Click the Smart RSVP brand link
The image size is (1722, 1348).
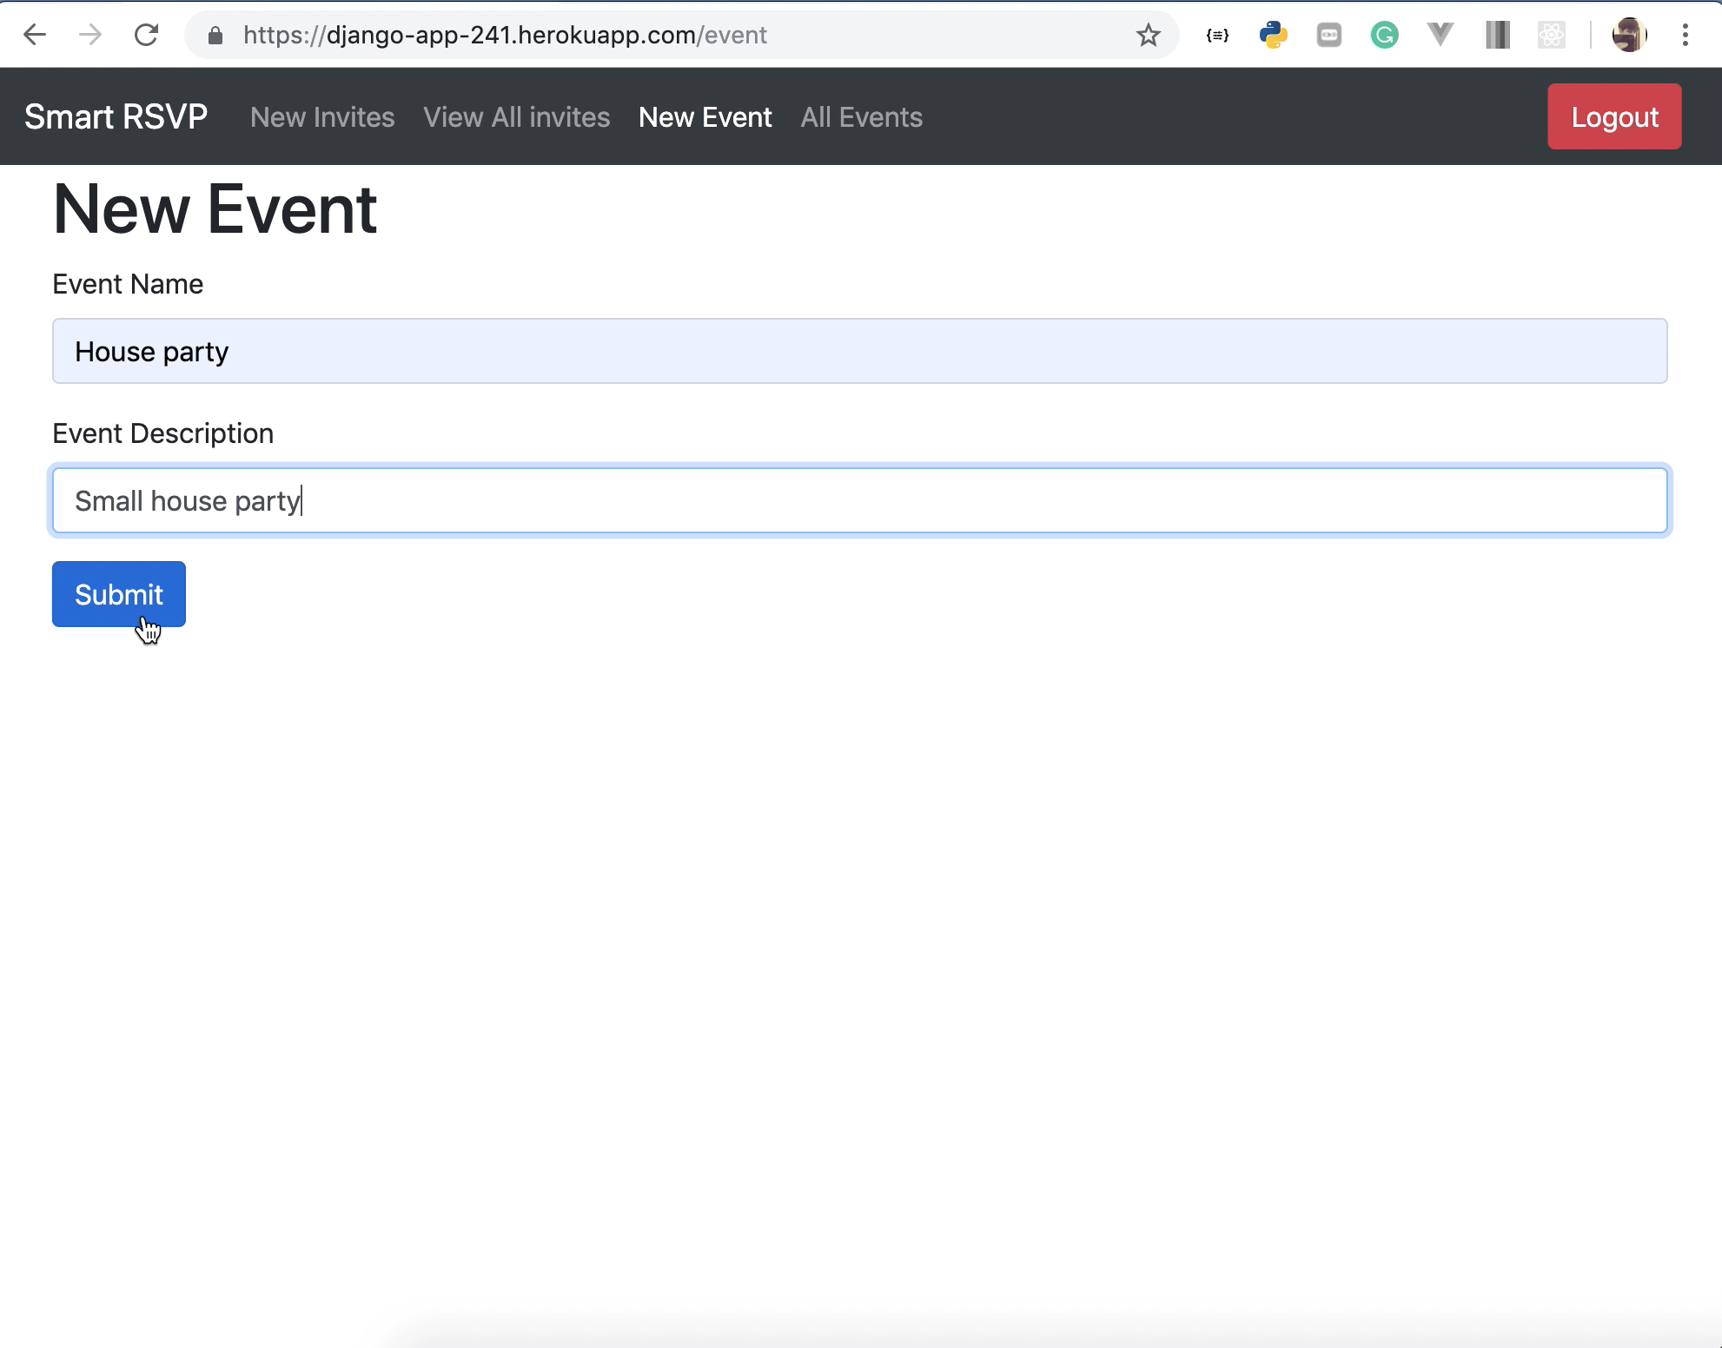click(x=116, y=117)
